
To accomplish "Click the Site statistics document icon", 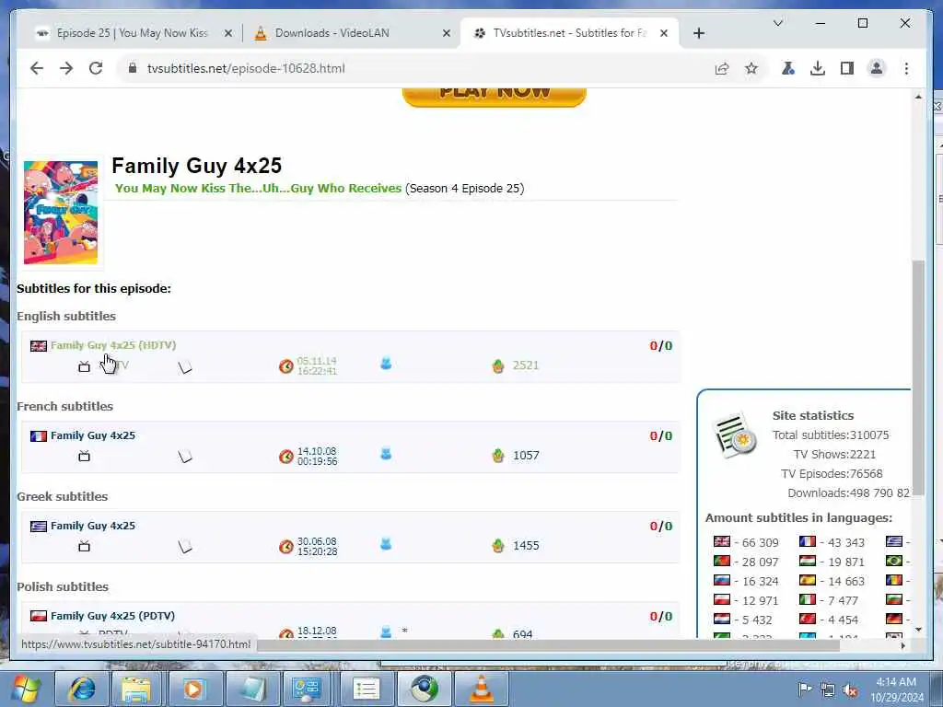I will coord(734,435).
